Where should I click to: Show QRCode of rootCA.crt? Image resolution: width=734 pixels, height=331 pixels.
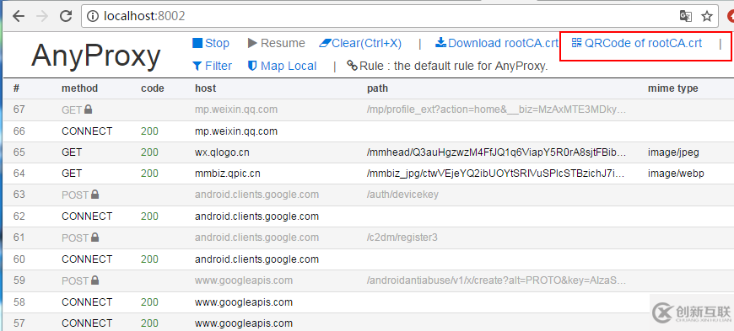[x=637, y=43]
